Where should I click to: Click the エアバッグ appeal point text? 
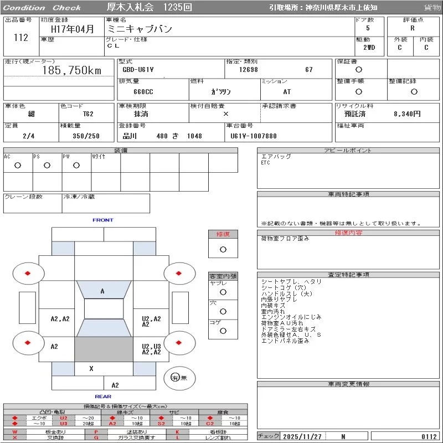click(x=276, y=157)
